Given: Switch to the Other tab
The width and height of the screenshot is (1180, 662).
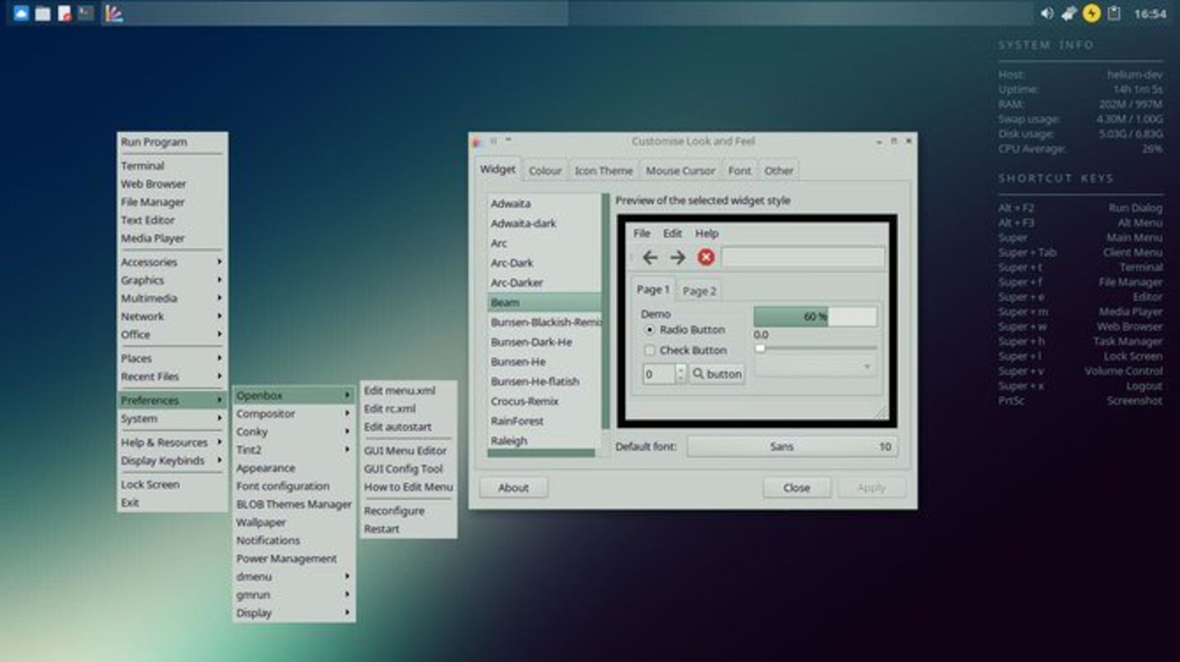Looking at the screenshot, I should pyautogui.click(x=779, y=171).
